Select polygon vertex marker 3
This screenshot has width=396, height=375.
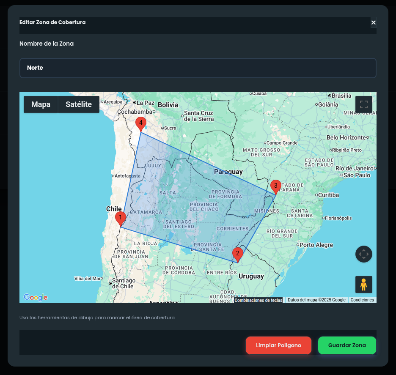(276, 186)
